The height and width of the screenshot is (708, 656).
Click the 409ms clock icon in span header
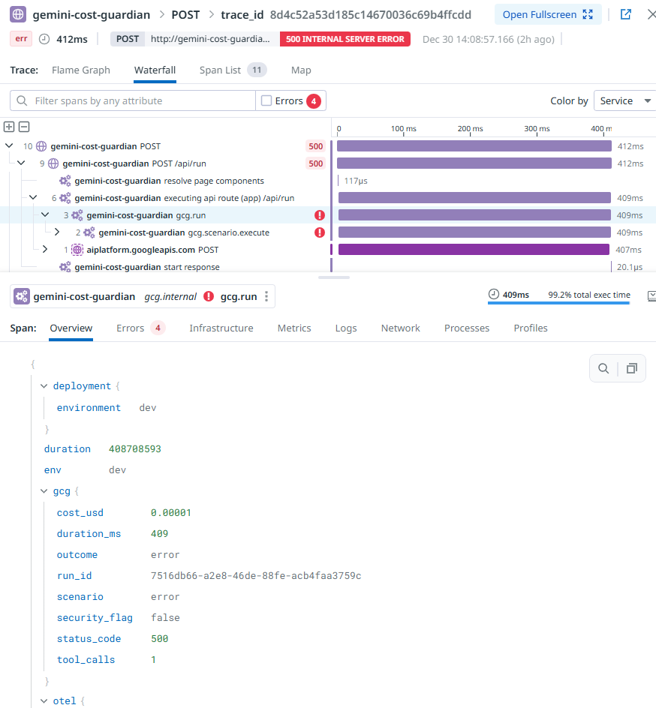coord(494,295)
